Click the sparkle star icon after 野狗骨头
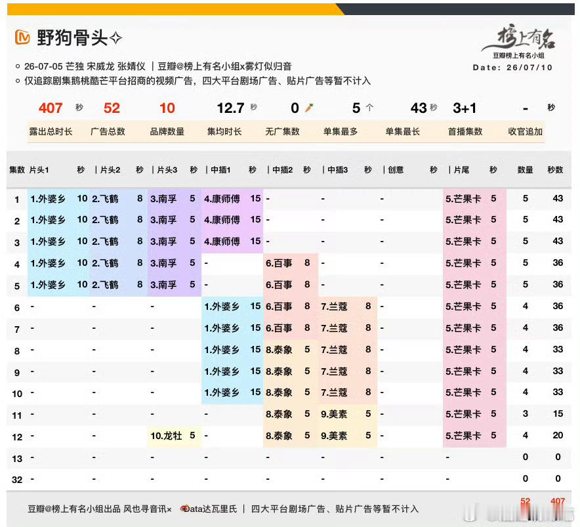 pos(115,38)
